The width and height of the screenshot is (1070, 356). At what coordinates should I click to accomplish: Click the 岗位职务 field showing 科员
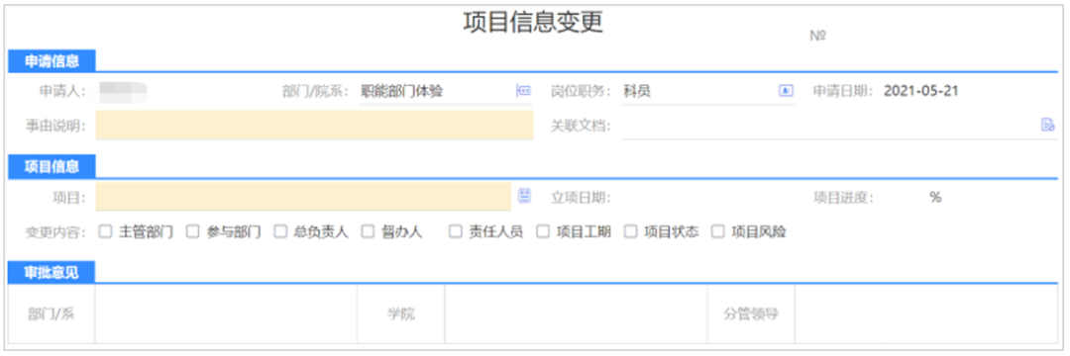tap(708, 91)
